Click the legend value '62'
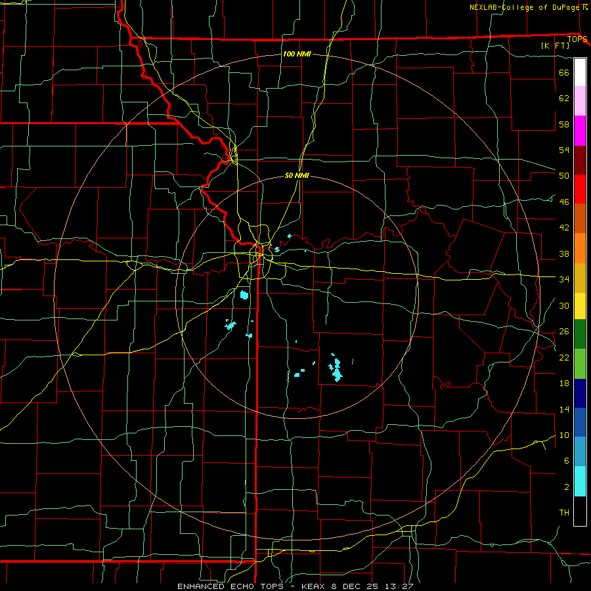This screenshot has height=591, width=591. point(564,98)
